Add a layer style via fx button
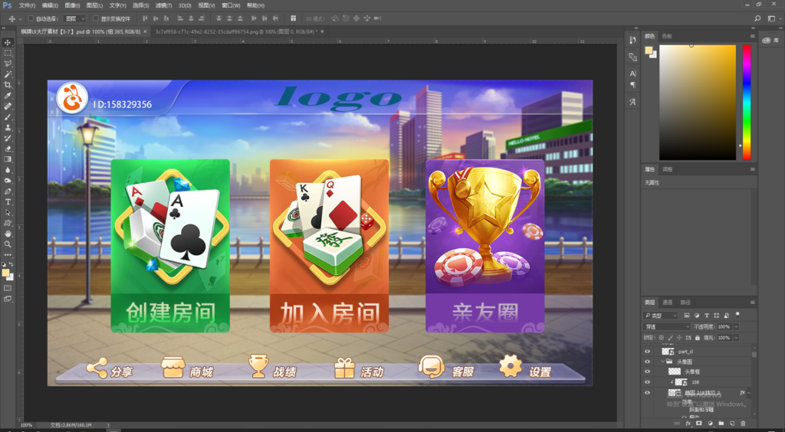Viewport: 785px width, 432px height. click(688, 423)
